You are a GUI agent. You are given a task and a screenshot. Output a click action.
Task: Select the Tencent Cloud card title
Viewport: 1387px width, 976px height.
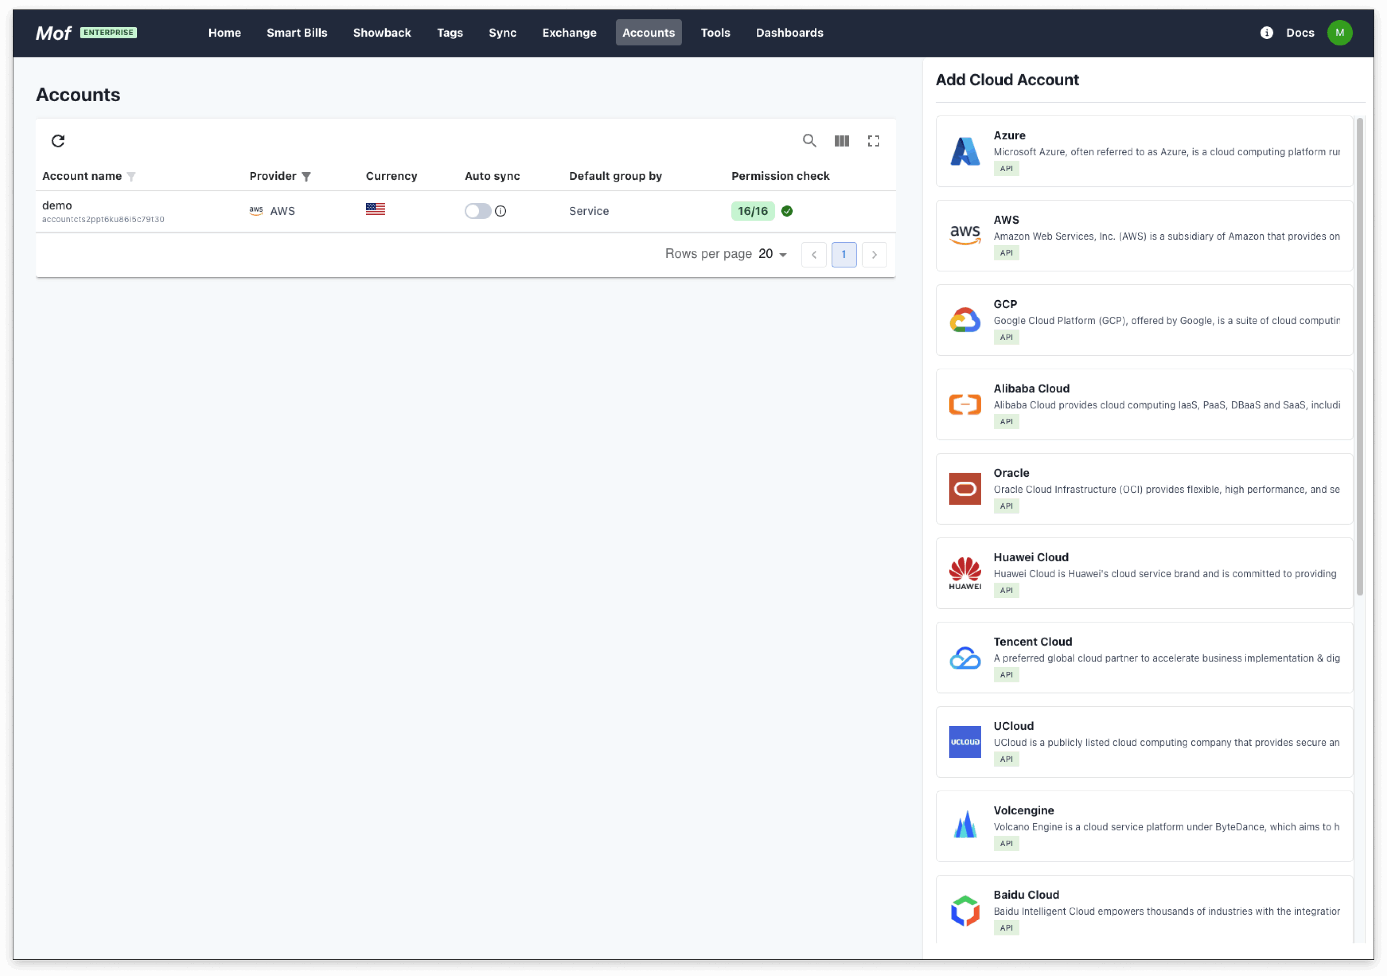coord(1032,642)
